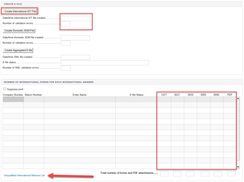Image resolution: width=244 pixels, height=182 pixels.
Task: Click the grid scrollbar down arrow
Action: (x=238, y=167)
